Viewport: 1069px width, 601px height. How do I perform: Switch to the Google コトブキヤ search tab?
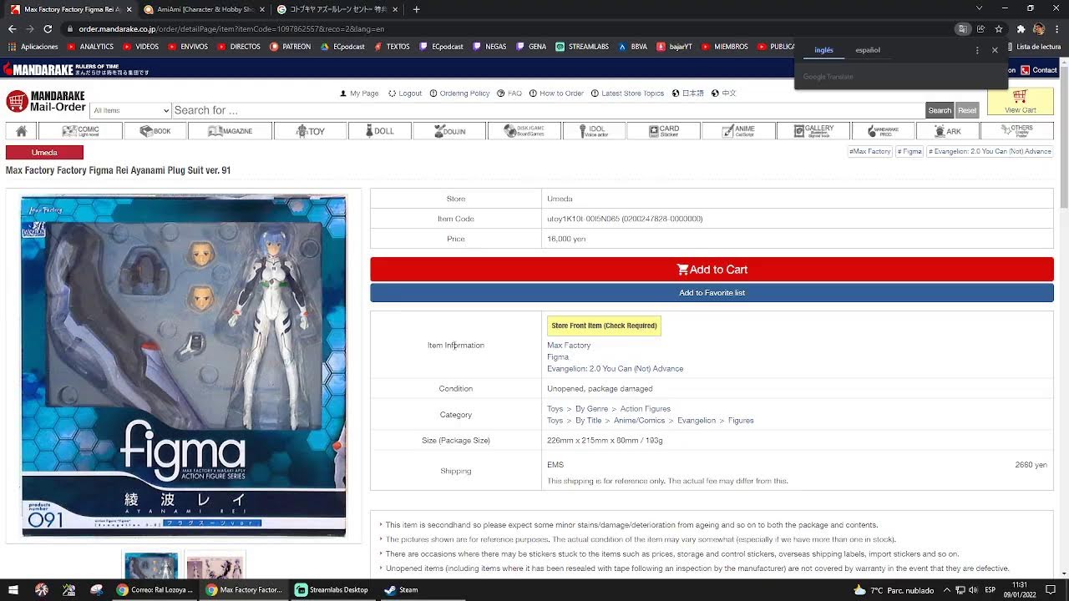[x=337, y=9]
